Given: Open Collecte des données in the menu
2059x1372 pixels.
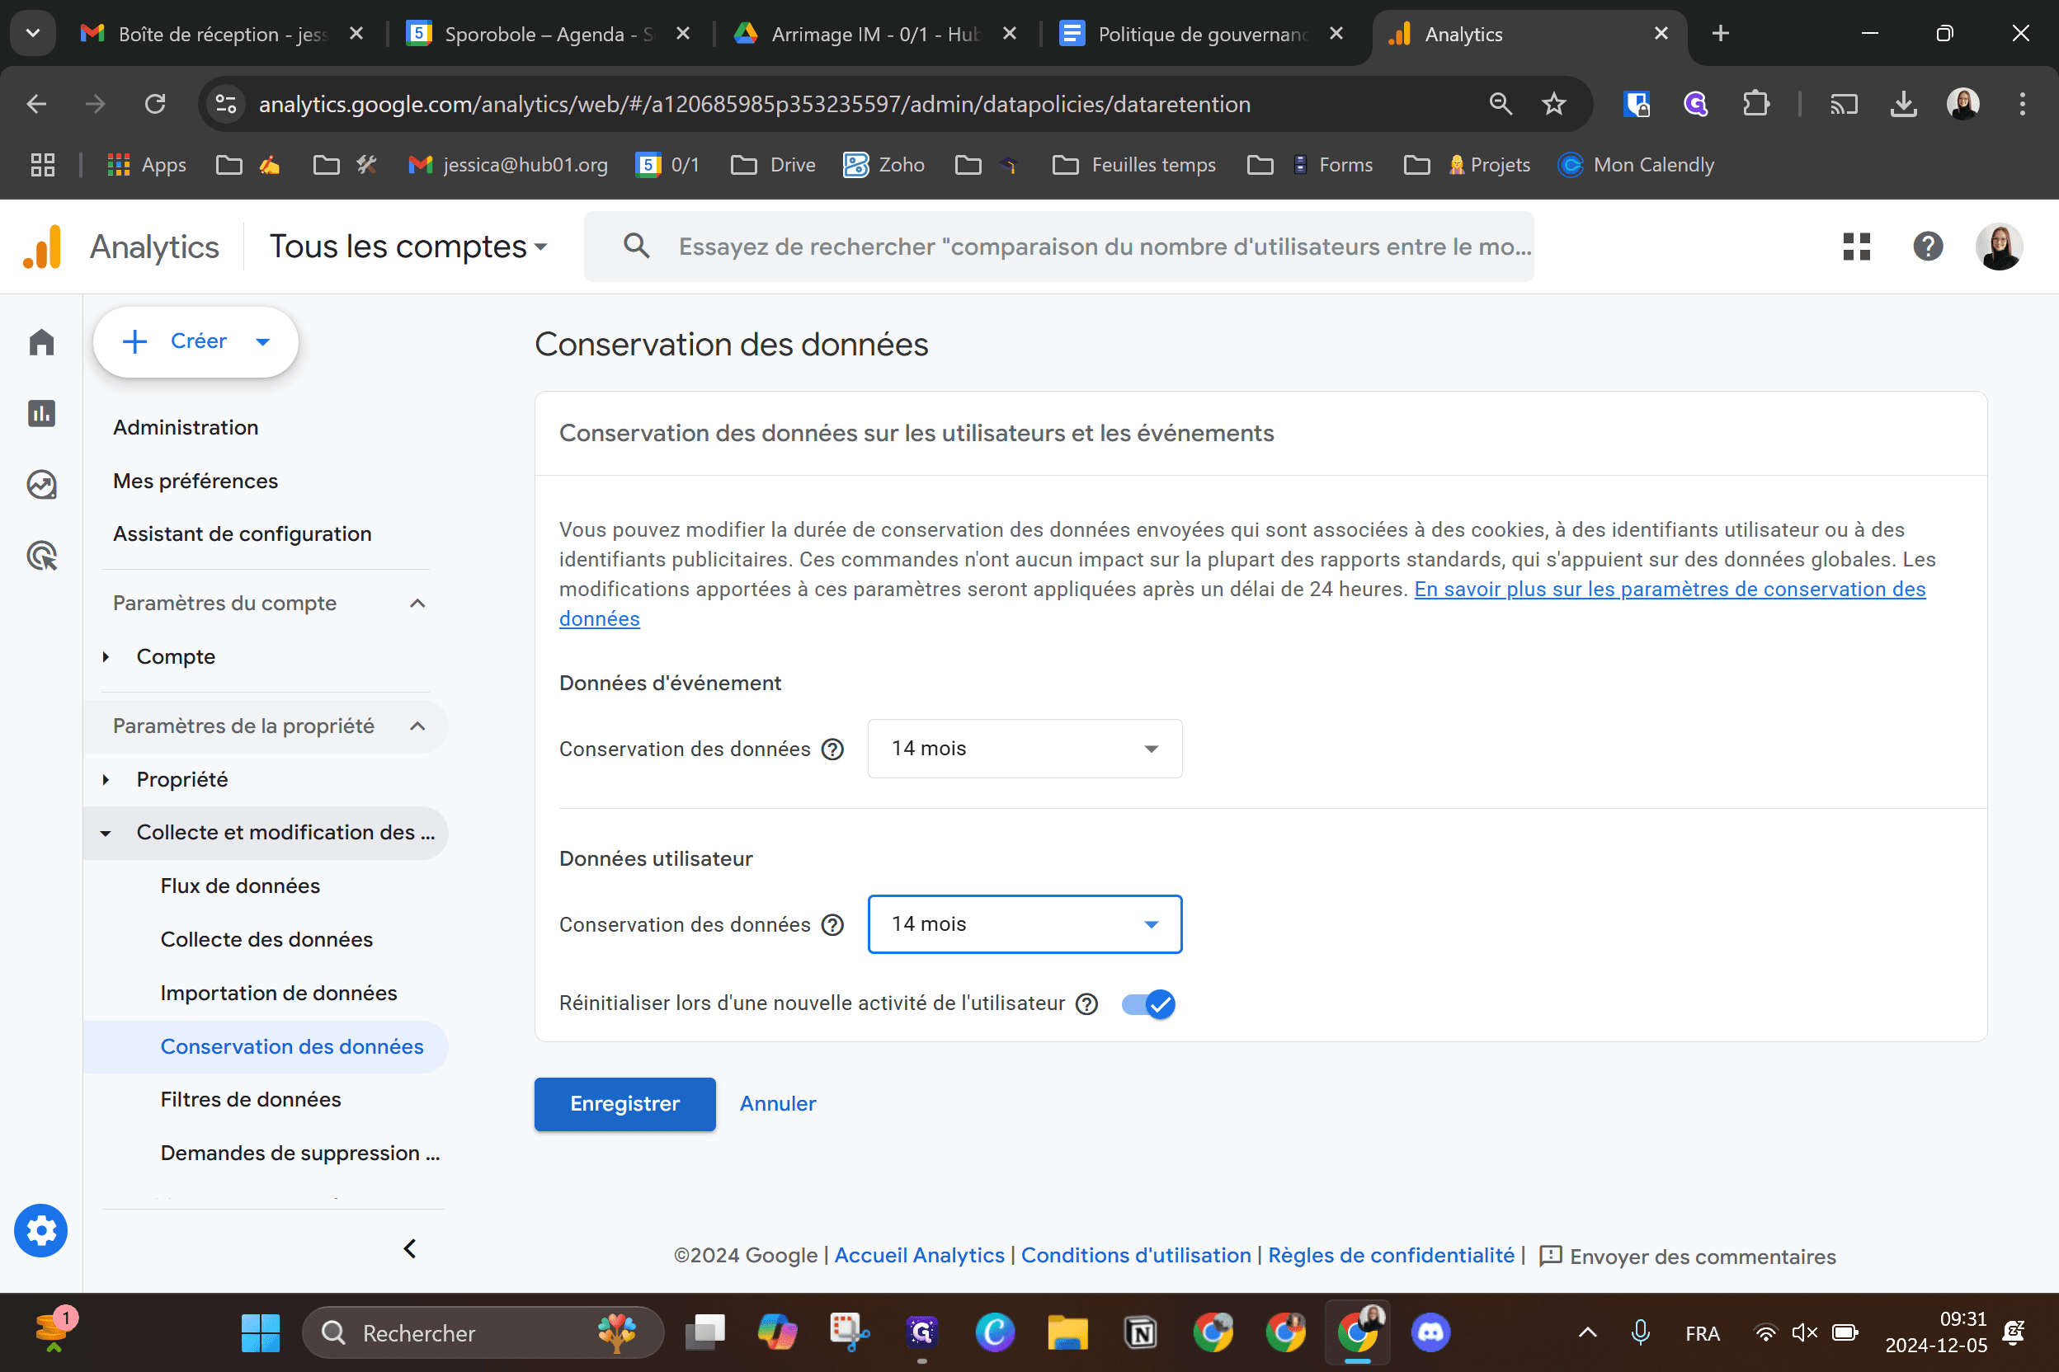Looking at the screenshot, I should (x=266, y=939).
